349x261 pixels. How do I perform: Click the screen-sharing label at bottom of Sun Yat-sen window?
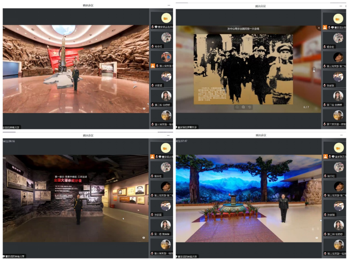[187, 127]
